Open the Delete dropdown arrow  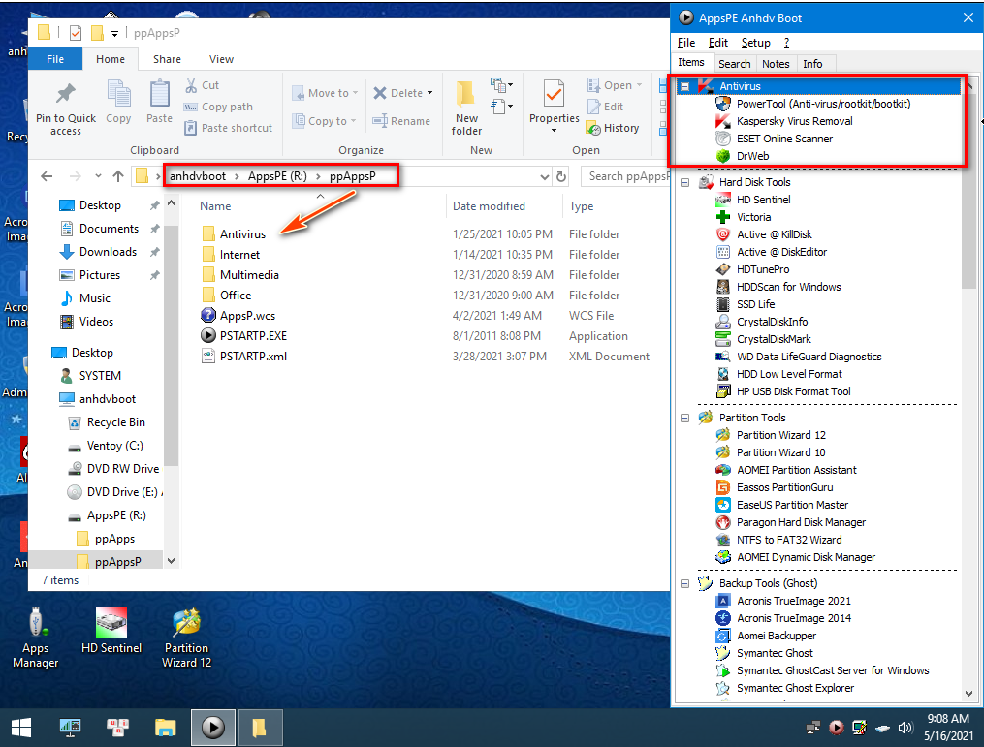(x=429, y=93)
